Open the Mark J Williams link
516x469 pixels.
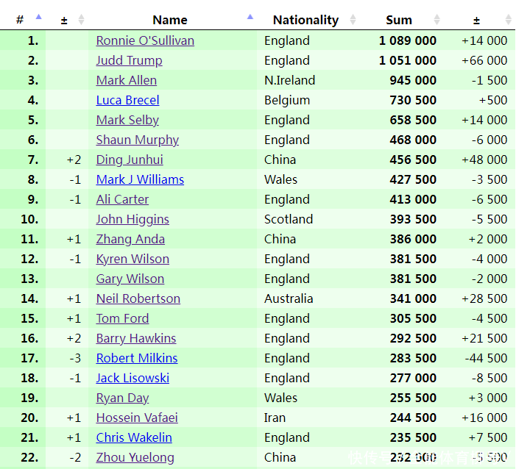click(140, 179)
